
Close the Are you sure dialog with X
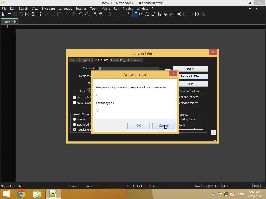point(173,73)
